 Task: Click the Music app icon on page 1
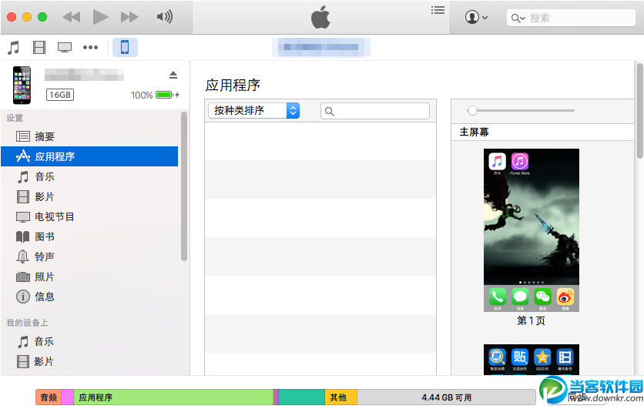tap(497, 162)
